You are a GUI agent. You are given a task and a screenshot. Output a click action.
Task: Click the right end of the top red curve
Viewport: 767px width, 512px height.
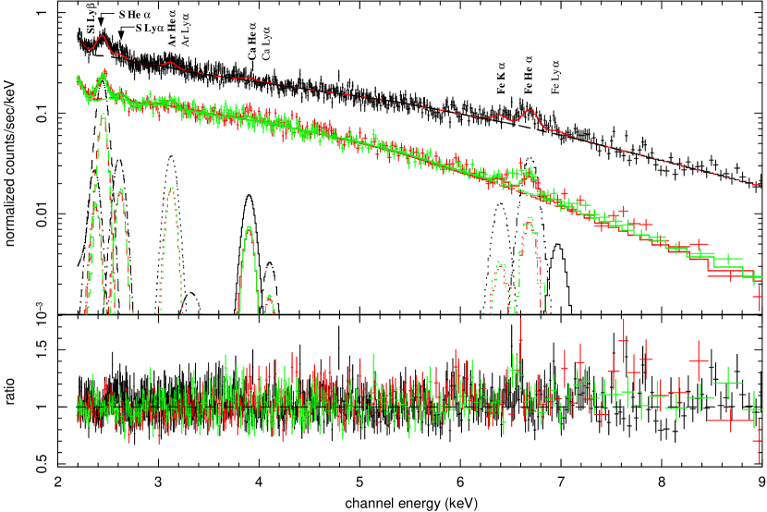760,185
